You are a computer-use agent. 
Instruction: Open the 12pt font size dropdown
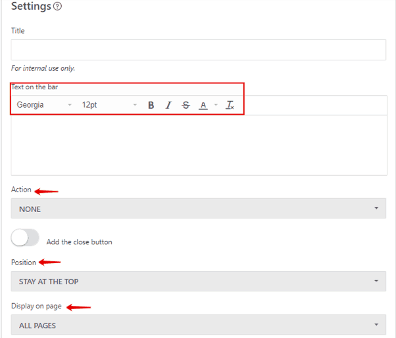point(109,105)
